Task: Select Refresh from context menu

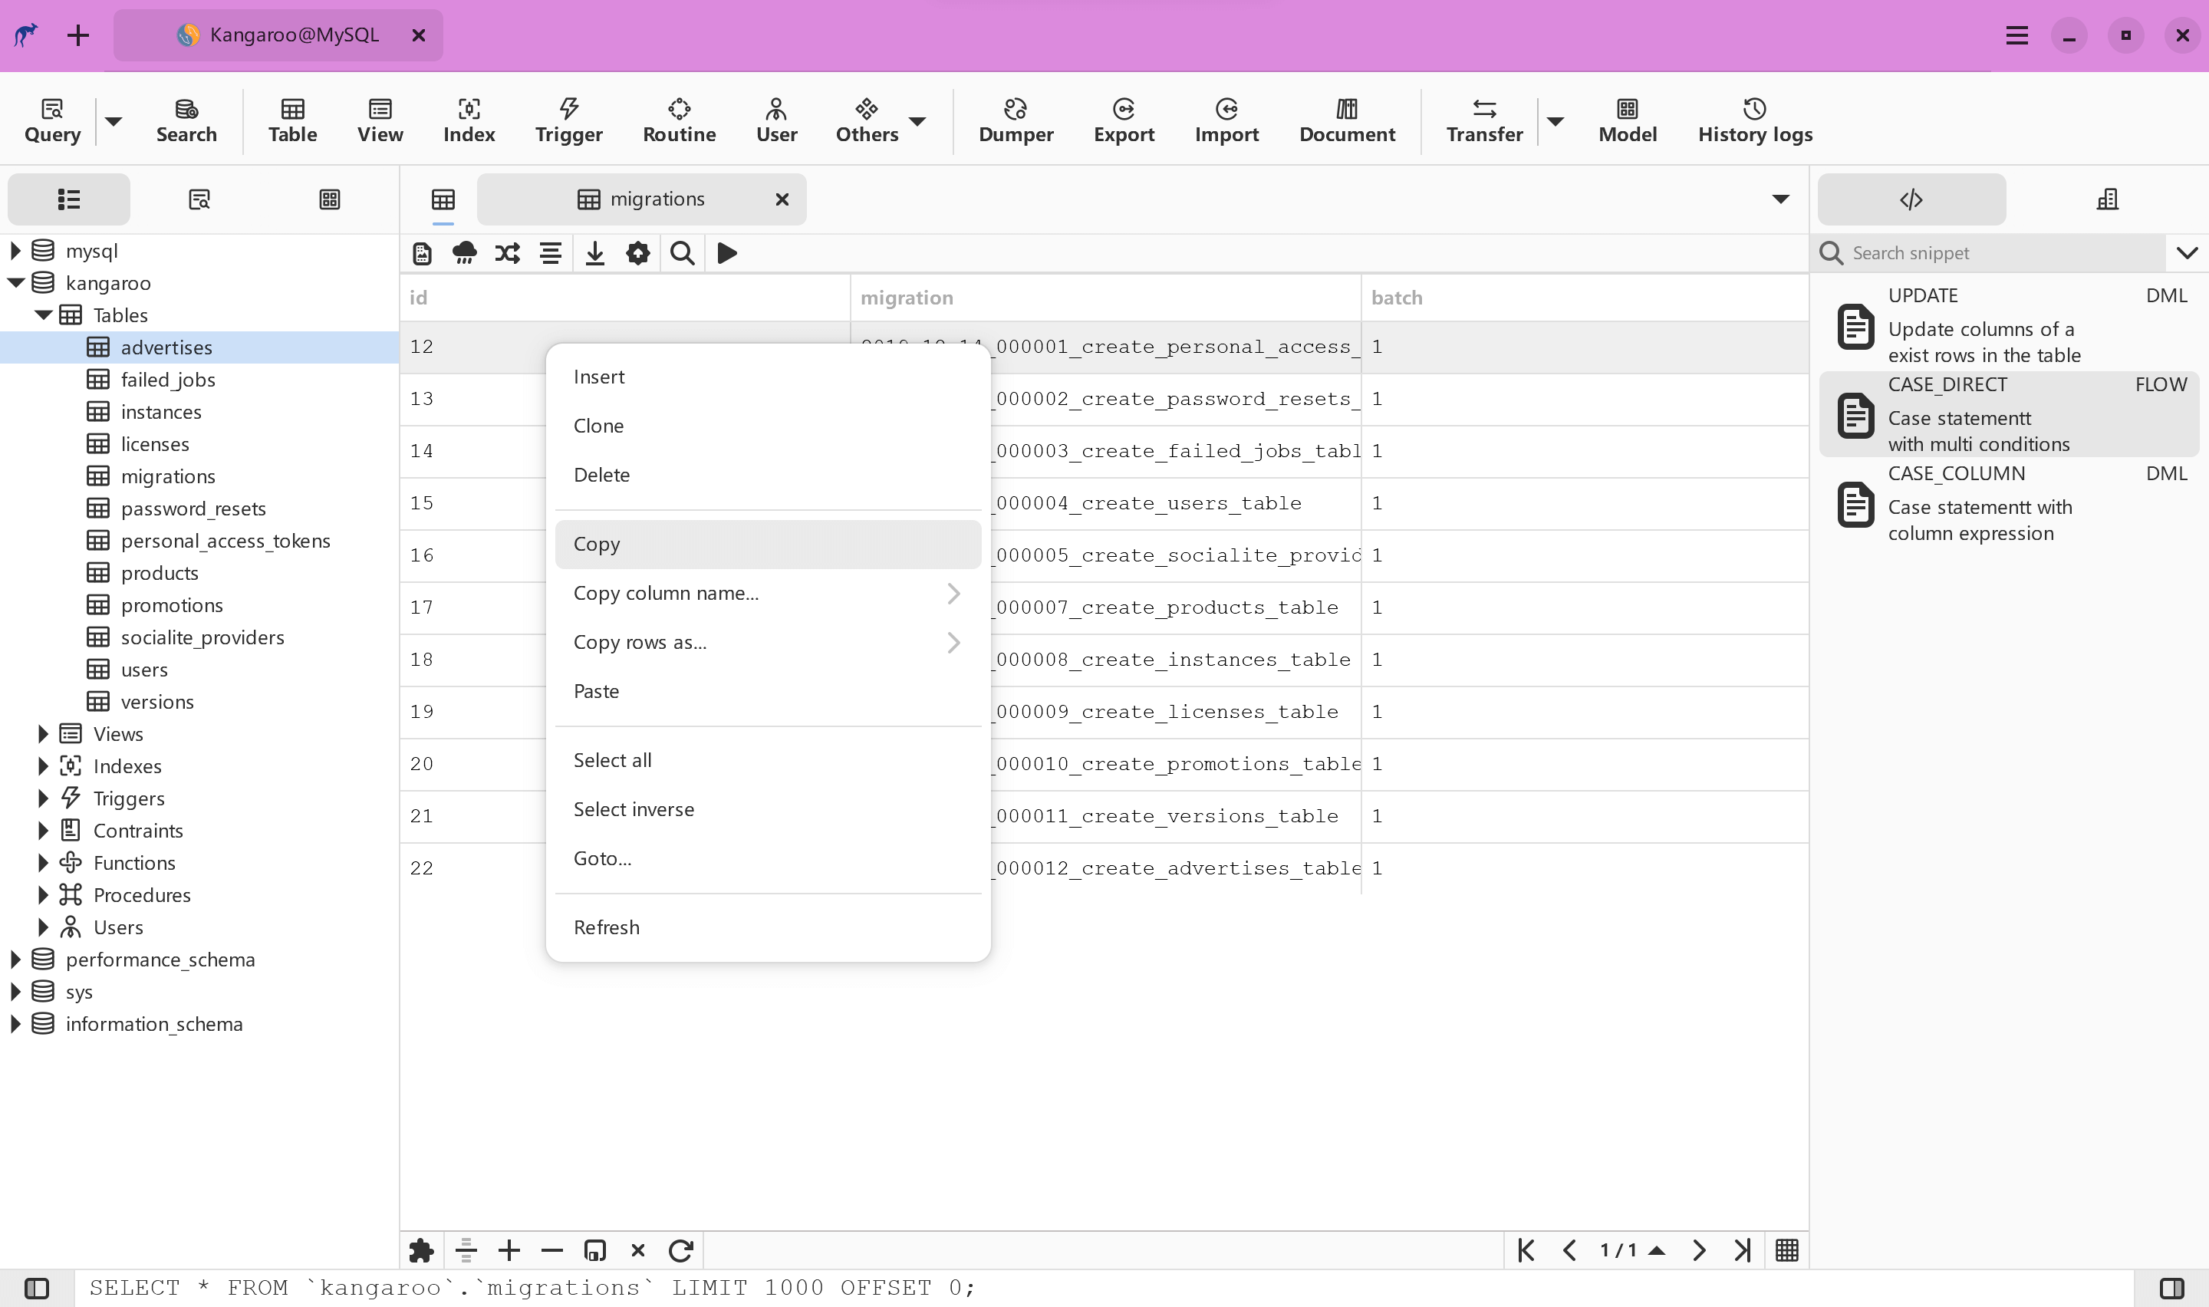Action: pos(605,926)
